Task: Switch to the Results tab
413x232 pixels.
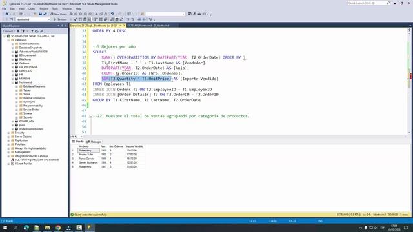Action: tap(77, 142)
